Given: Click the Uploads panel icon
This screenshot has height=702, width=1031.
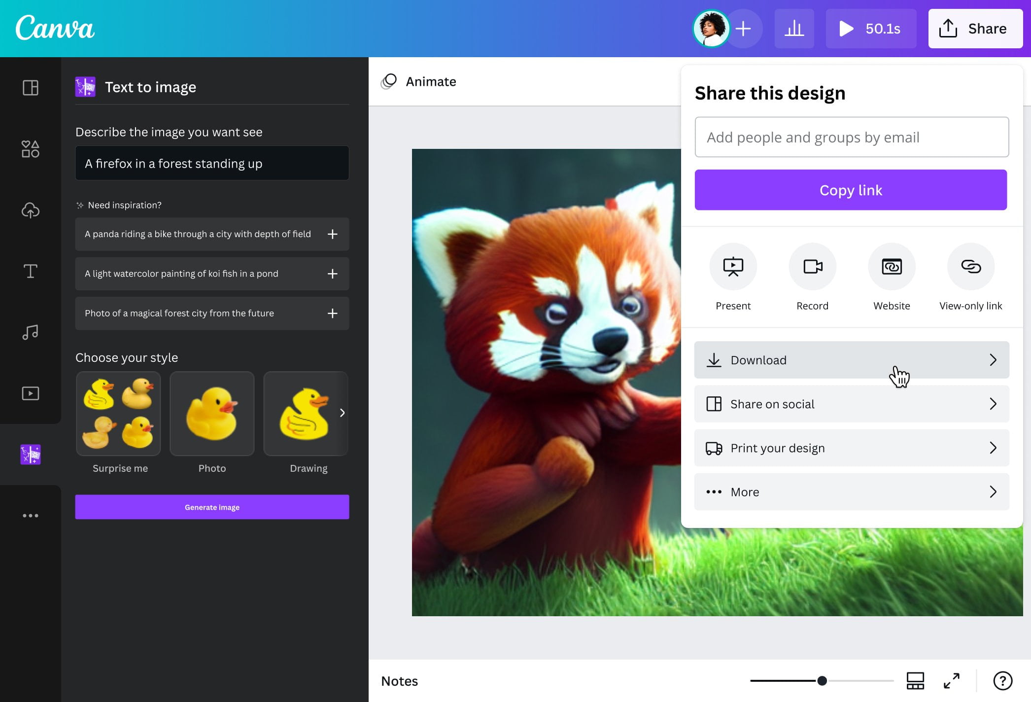Looking at the screenshot, I should (31, 210).
